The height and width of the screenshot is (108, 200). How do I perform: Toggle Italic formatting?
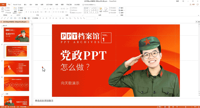point(28,12)
